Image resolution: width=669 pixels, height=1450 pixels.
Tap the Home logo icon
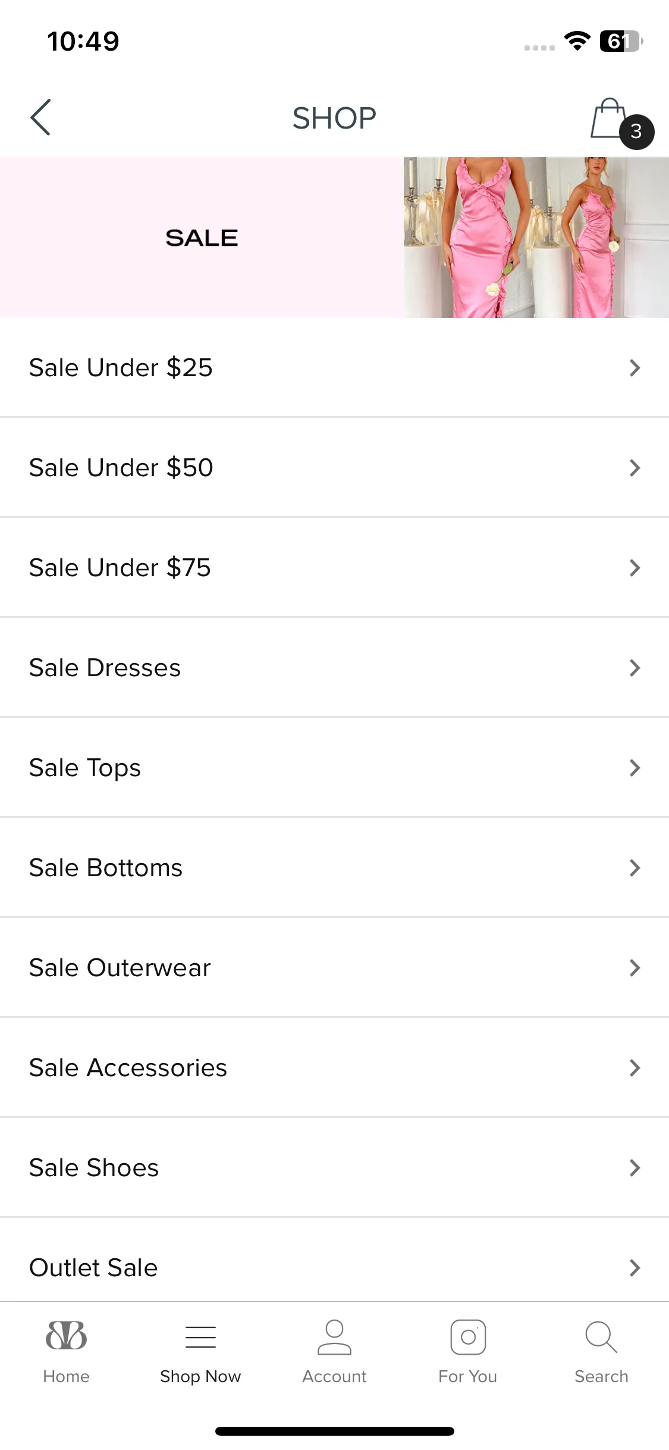click(66, 1336)
